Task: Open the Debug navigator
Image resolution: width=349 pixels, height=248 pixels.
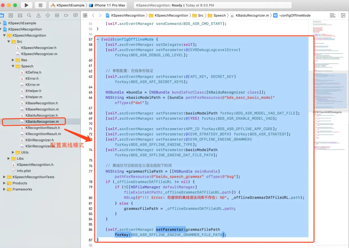Action: [x=57, y=15]
